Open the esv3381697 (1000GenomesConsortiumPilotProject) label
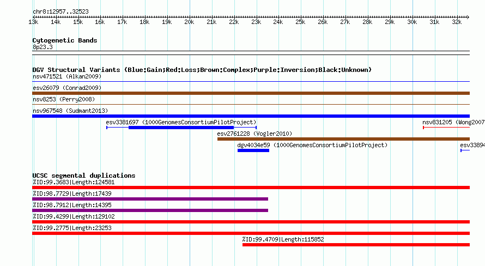The width and height of the screenshot is (485, 266). [181, 122]
